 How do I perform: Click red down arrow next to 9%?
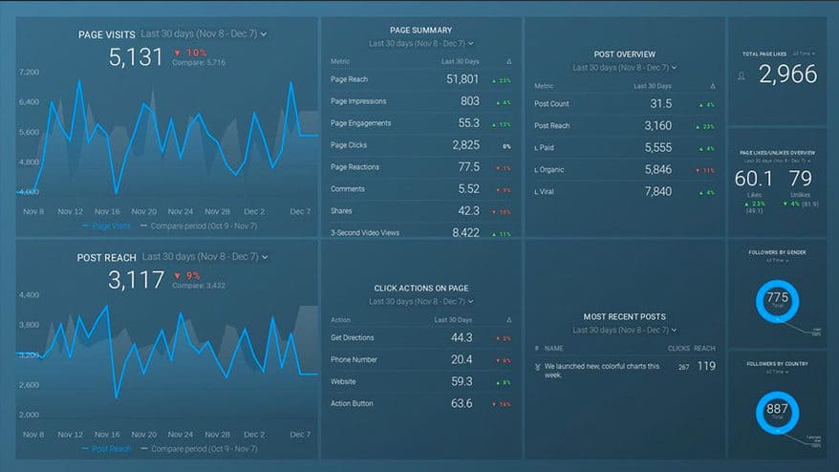coord(178,276)
